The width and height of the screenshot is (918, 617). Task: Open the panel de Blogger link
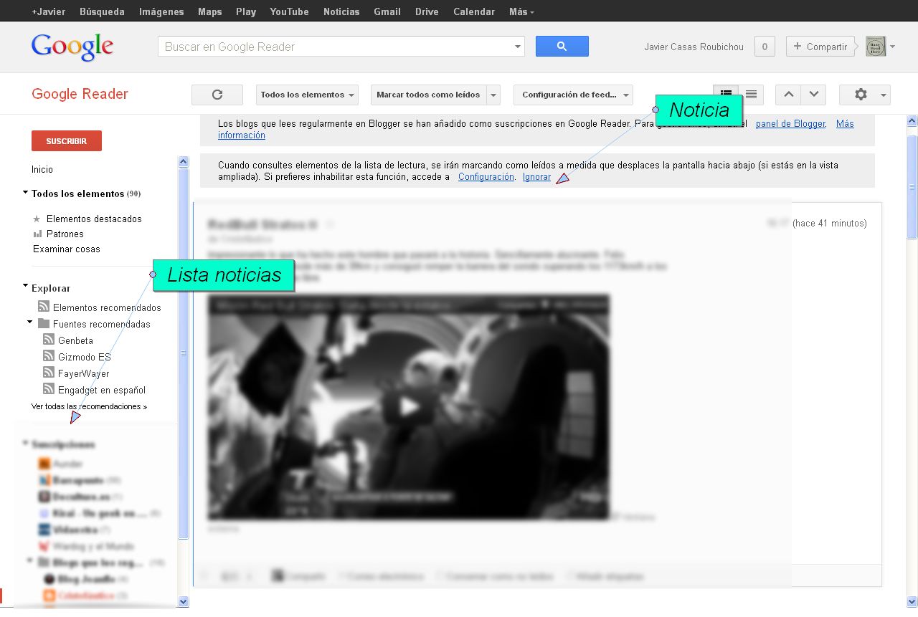[x=790, y=124]
